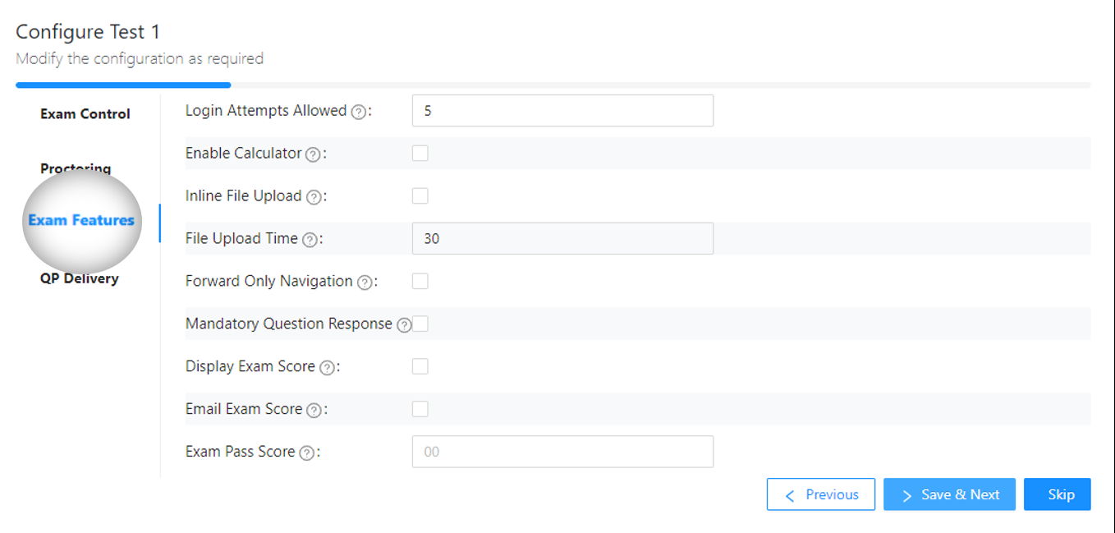
Task: Click help icon for Mandatory Question Response
Action: click(403, 326)
